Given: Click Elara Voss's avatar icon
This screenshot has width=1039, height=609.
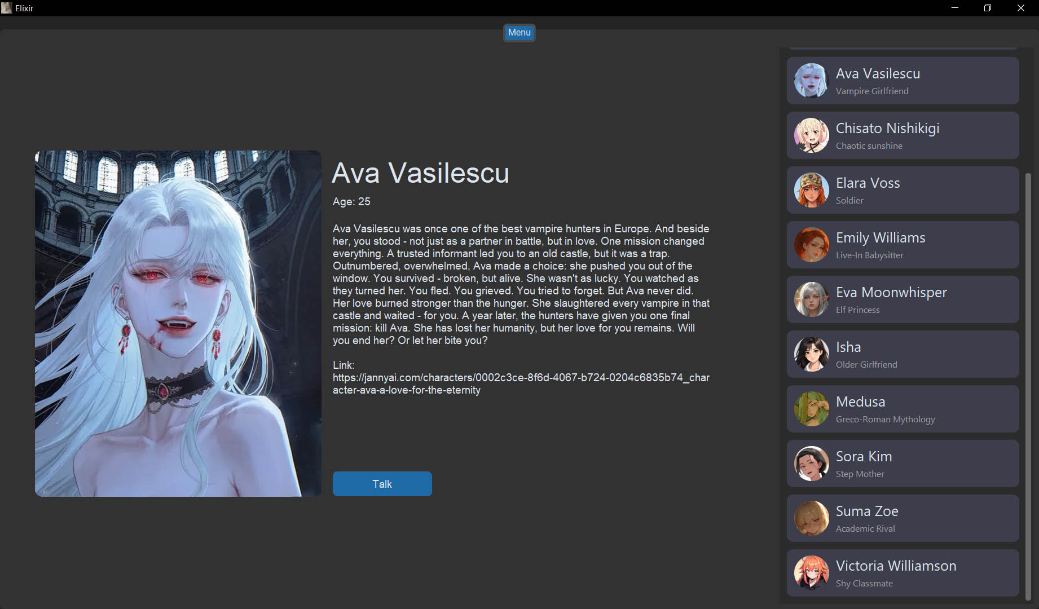Looking at the screenshot, I should (x=811, y=190).
